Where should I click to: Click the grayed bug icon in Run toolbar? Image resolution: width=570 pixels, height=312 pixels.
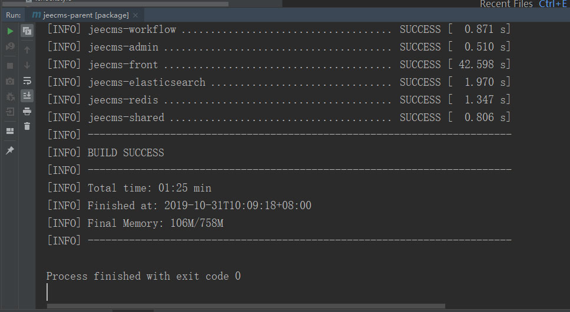(10, 96)
